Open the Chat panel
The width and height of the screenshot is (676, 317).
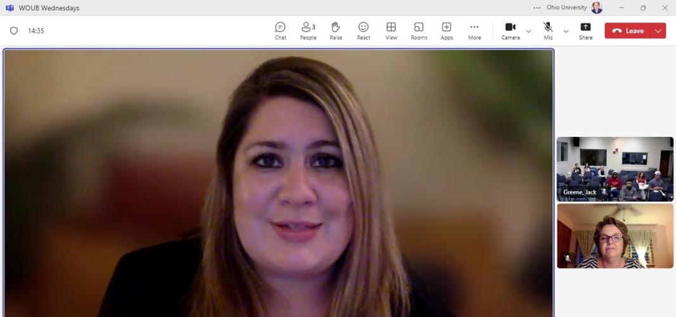point(280,30)
